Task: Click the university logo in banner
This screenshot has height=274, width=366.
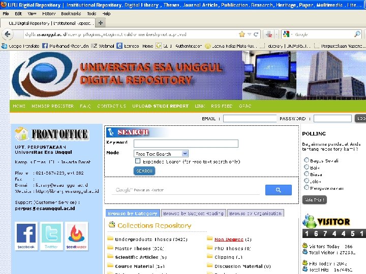Action: [44, 75]
